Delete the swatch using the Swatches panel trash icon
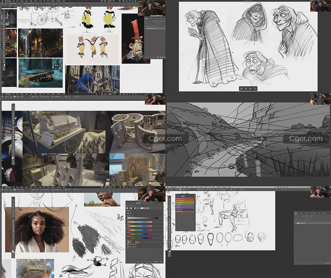Viewport: 331px width, 278px height. 161,261
